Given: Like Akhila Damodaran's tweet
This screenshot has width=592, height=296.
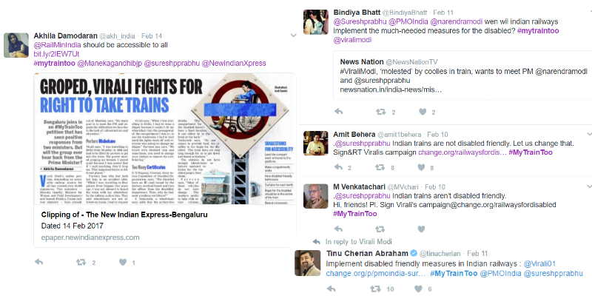Looking at the screenshot, I should coord(123,262).
